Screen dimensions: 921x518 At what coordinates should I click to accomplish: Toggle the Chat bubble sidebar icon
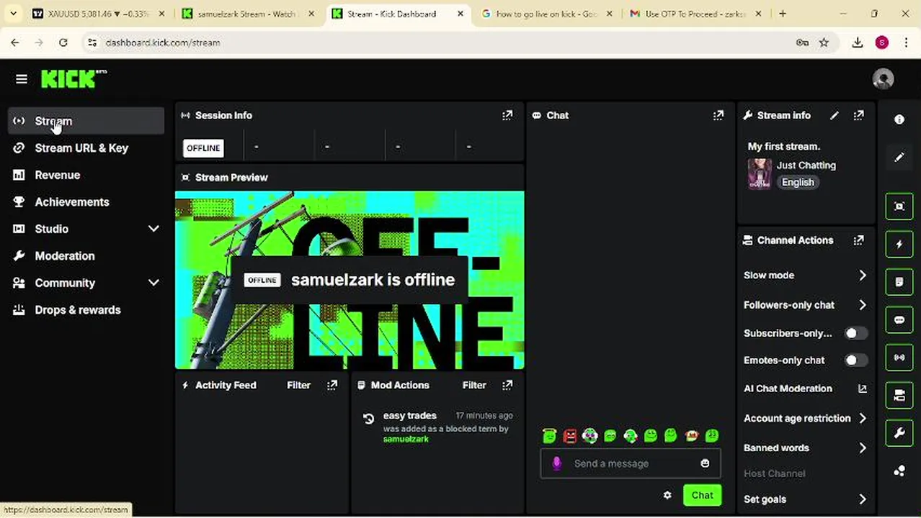tap(899, 319)
